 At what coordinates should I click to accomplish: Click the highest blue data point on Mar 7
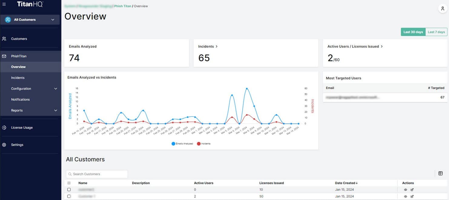coord(247,89)
